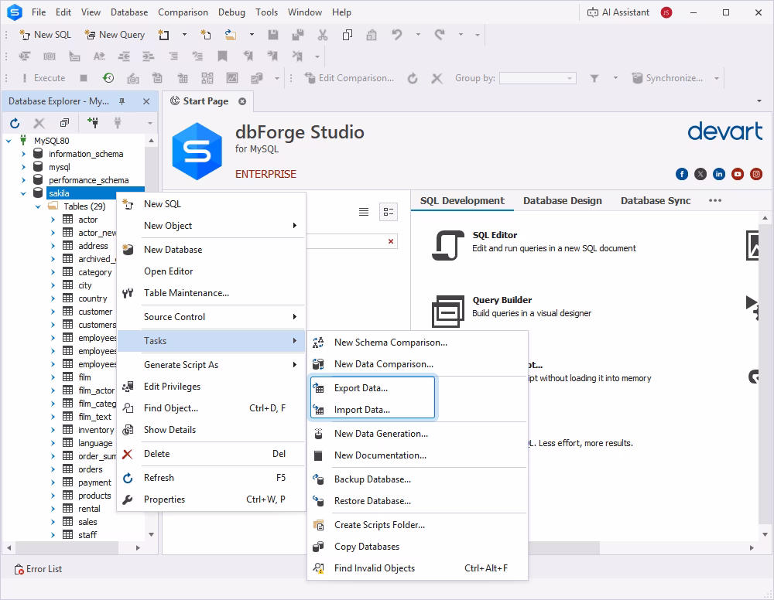
Task: Collapse the MySQL80 connection node
Action: point(9,141)
